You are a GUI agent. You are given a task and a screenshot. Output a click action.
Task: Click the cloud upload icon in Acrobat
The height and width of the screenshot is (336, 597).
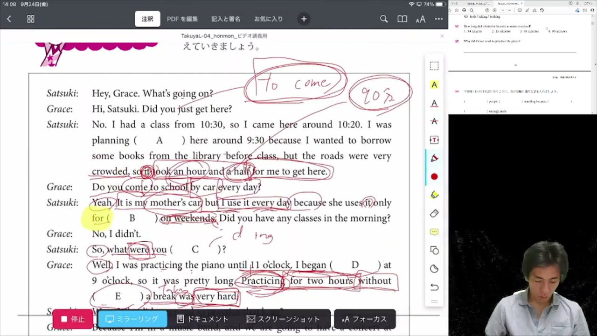pyautogui.click(x=457, y=10)
